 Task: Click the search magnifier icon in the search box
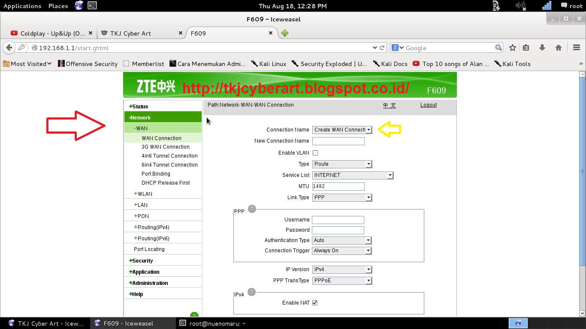[x=498, y=48]
